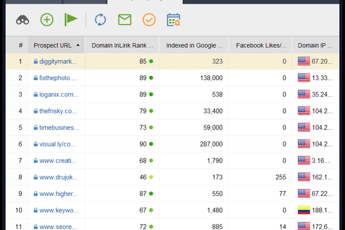Click the green flag icon in toolbar

coord(71,19)
